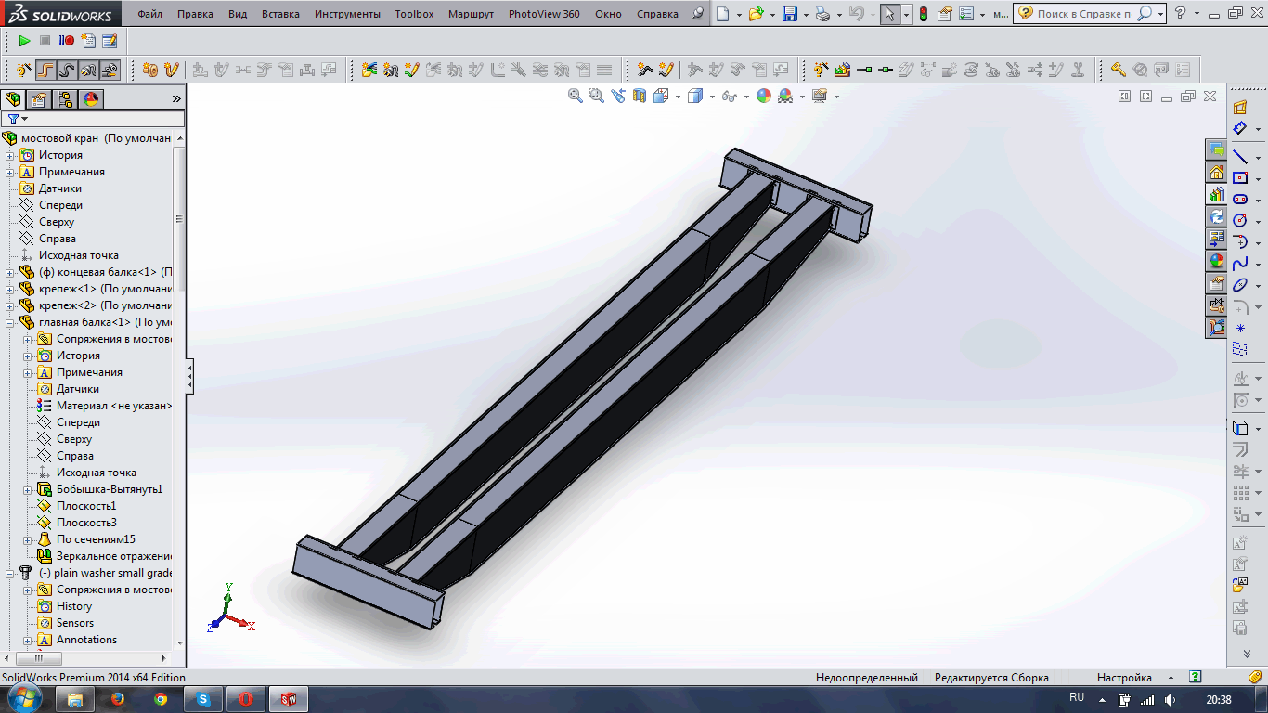Collapse the главная балка<1> component
The height and width of the screenshot is (713, 1268).
tap(10, 322)
